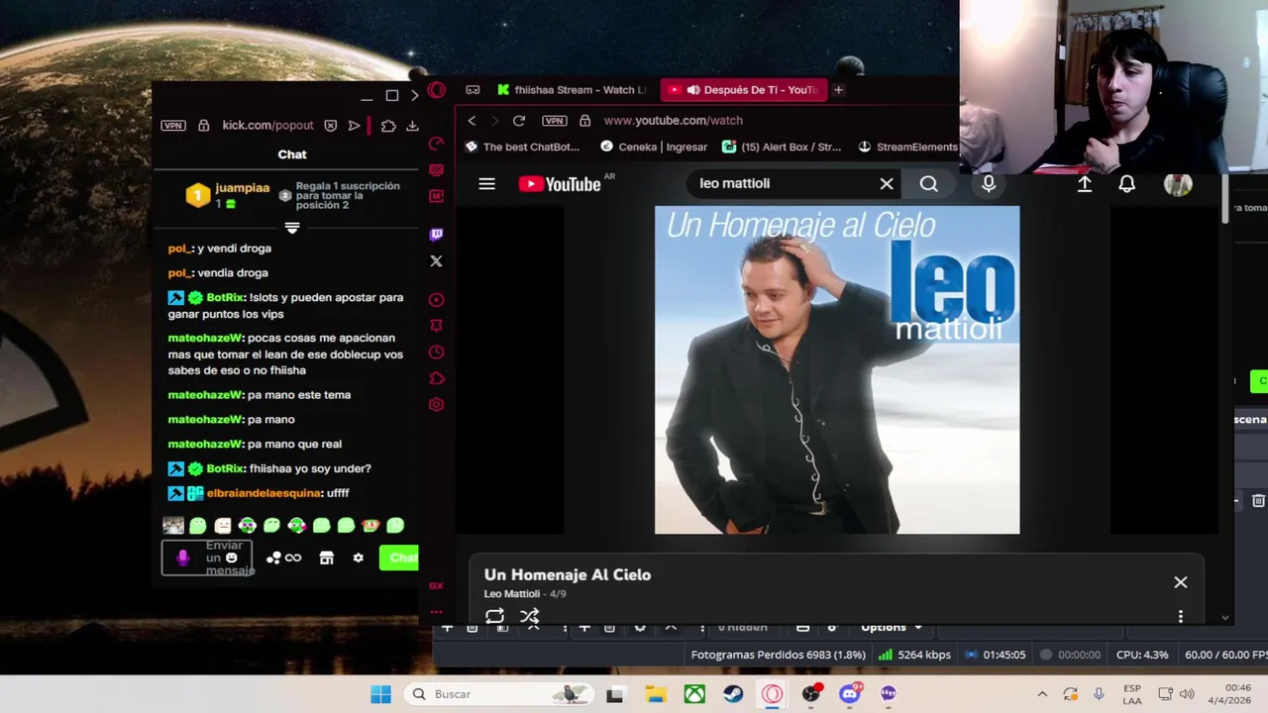Open downloads icon in kick.com popout toolbar
This screenshot has width=1268, height=713.
412,126
